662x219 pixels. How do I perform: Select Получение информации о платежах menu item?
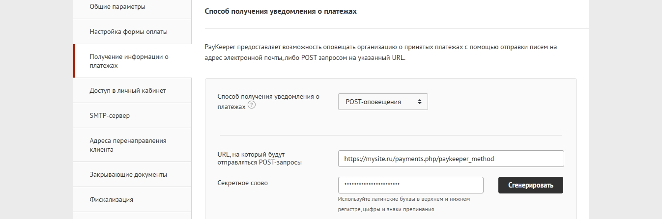pyautogui.click(x=129, y=61)
